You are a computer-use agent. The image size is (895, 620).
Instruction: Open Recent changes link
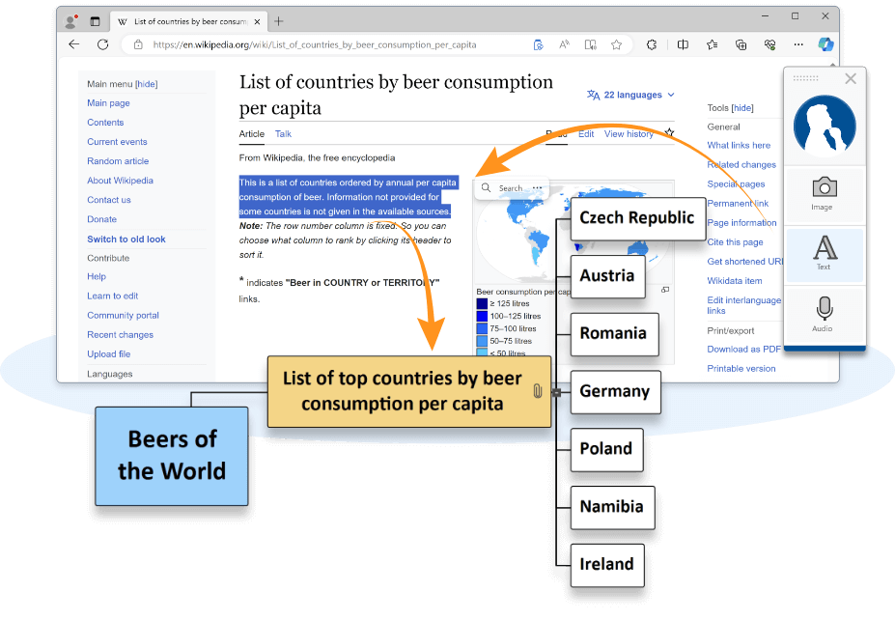[x=120, y=334]
